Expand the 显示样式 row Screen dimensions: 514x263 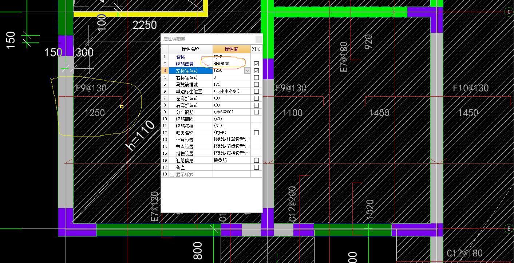(x=172, y=174)
